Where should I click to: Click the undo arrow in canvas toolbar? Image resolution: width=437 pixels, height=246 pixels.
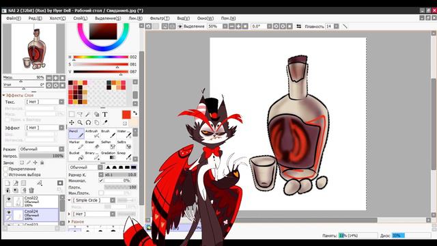coord(148,26)
